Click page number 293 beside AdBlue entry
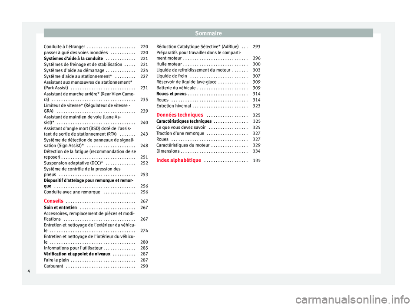 point(257,47)
